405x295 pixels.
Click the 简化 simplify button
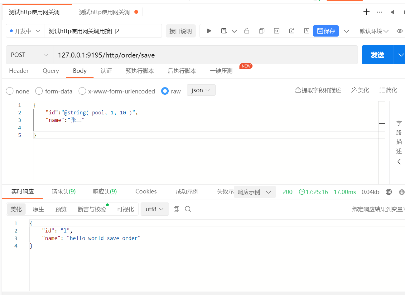tap(388, 90)
